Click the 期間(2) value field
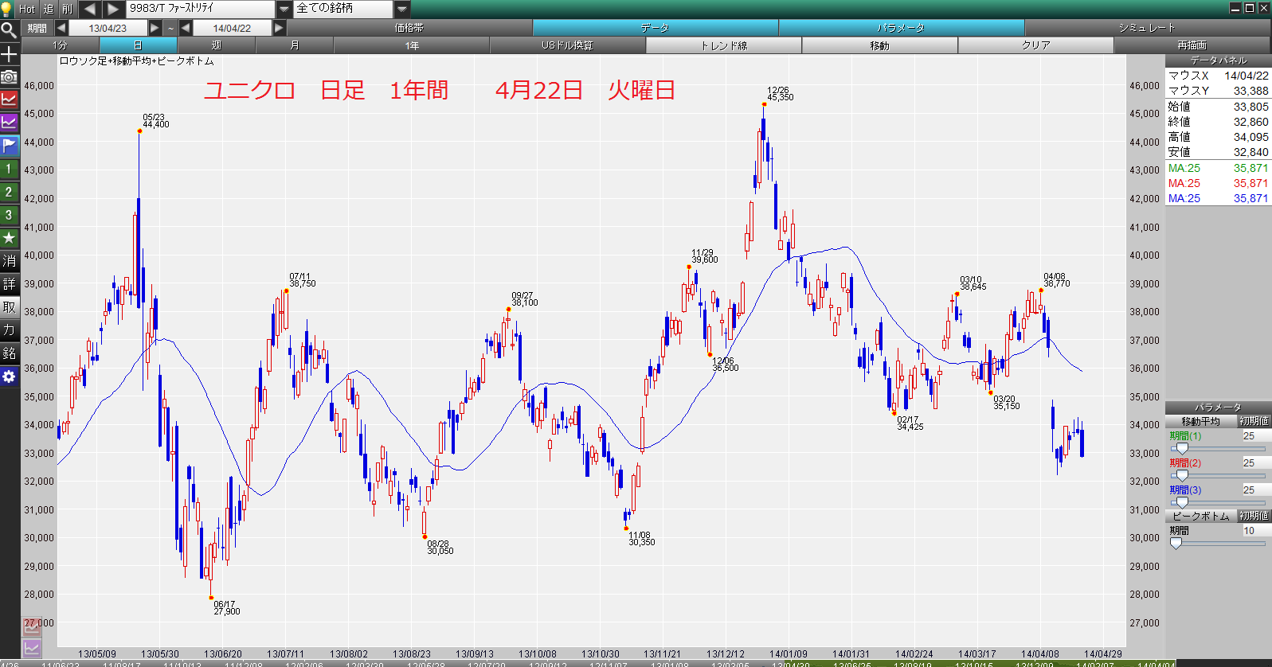The image size is (1272, 667). pos(1256,463)
